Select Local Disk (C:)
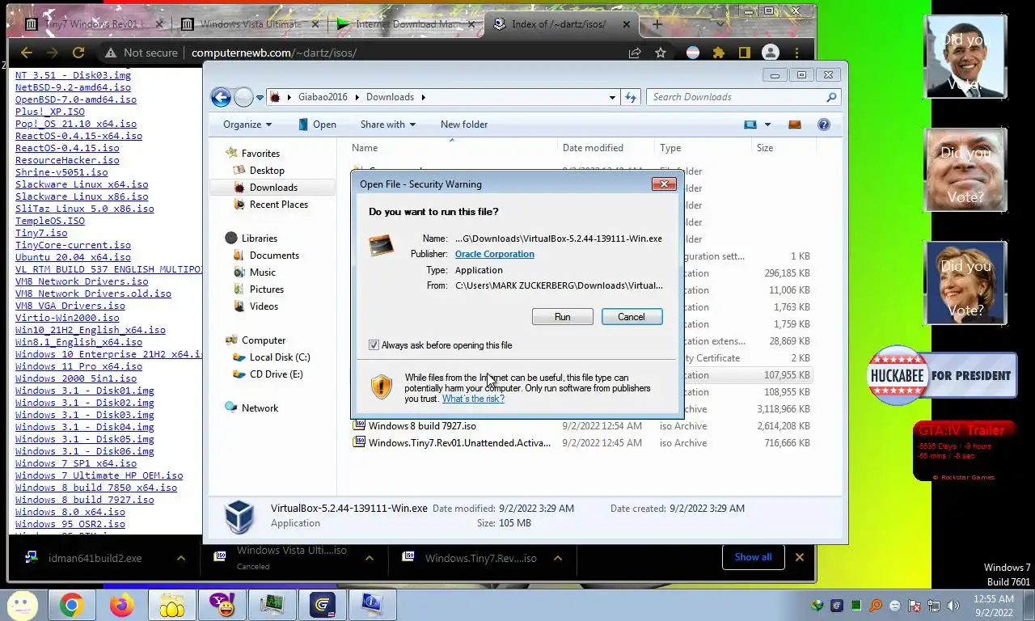 point(279,357)
